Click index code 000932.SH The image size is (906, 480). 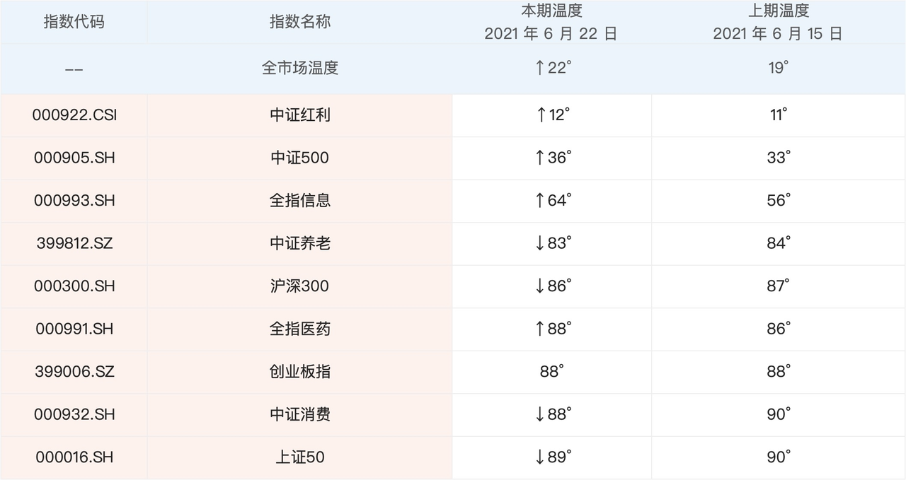(x=74, y=414)
